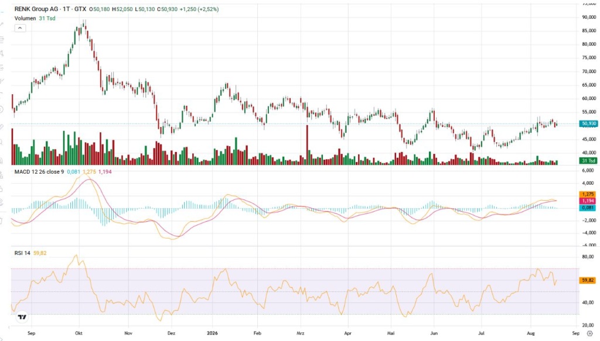Screen dimensions: 600x341
Task: Click the 85,000 price axis label
Action: (x=588, y=30)
